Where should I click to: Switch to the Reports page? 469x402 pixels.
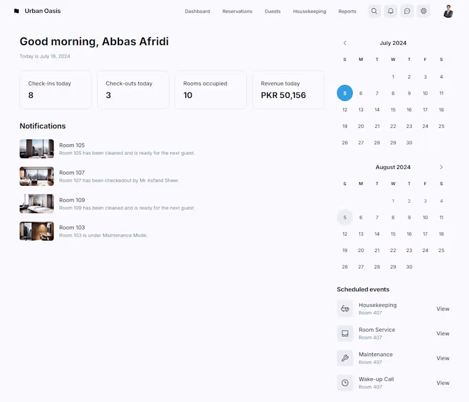tap(347, 11)
